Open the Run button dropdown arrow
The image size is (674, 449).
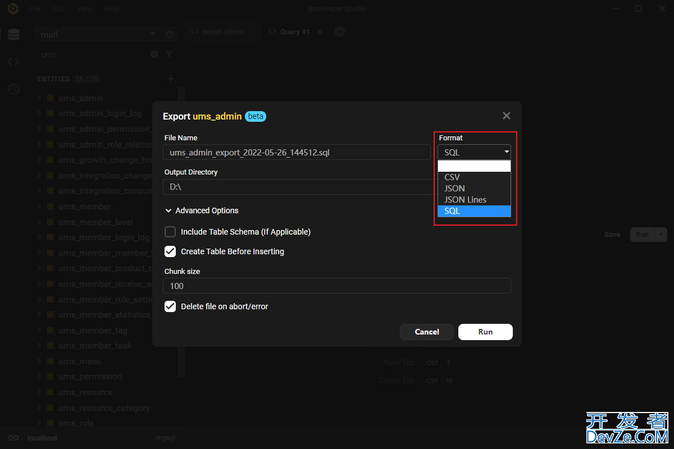pyautogui.click(x=661, y=235)
